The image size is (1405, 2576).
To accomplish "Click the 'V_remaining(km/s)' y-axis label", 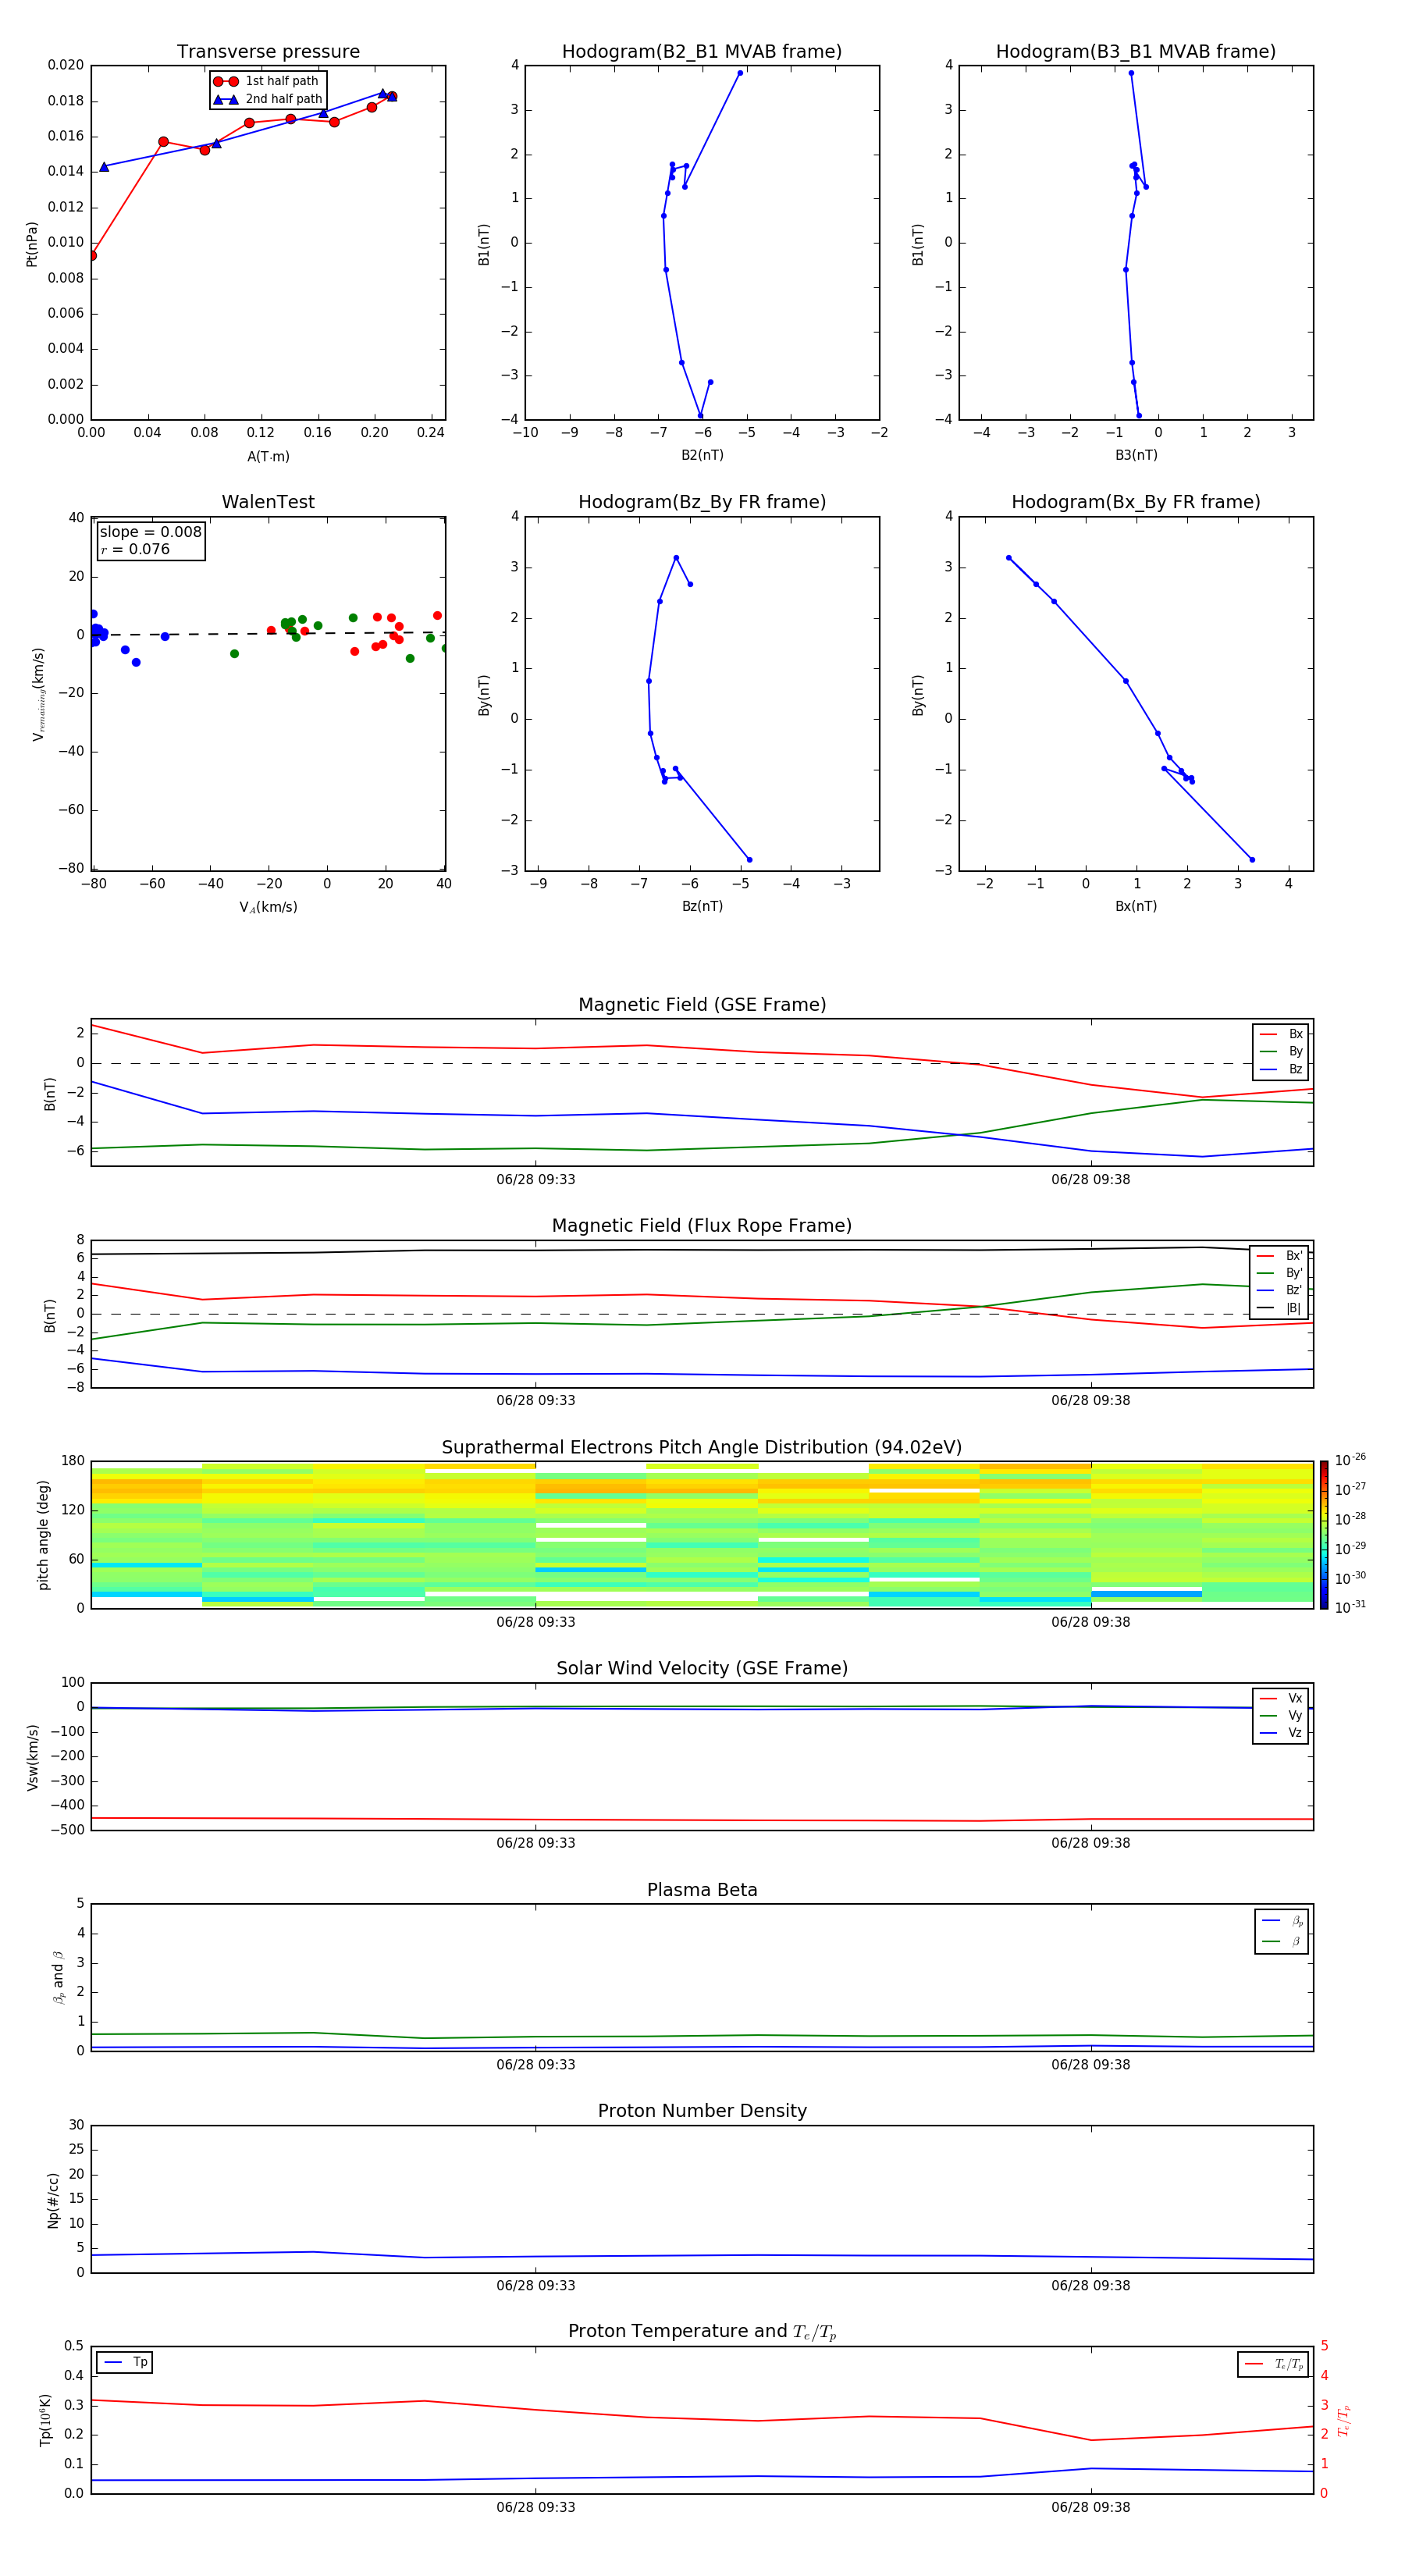I will point(38,694).
